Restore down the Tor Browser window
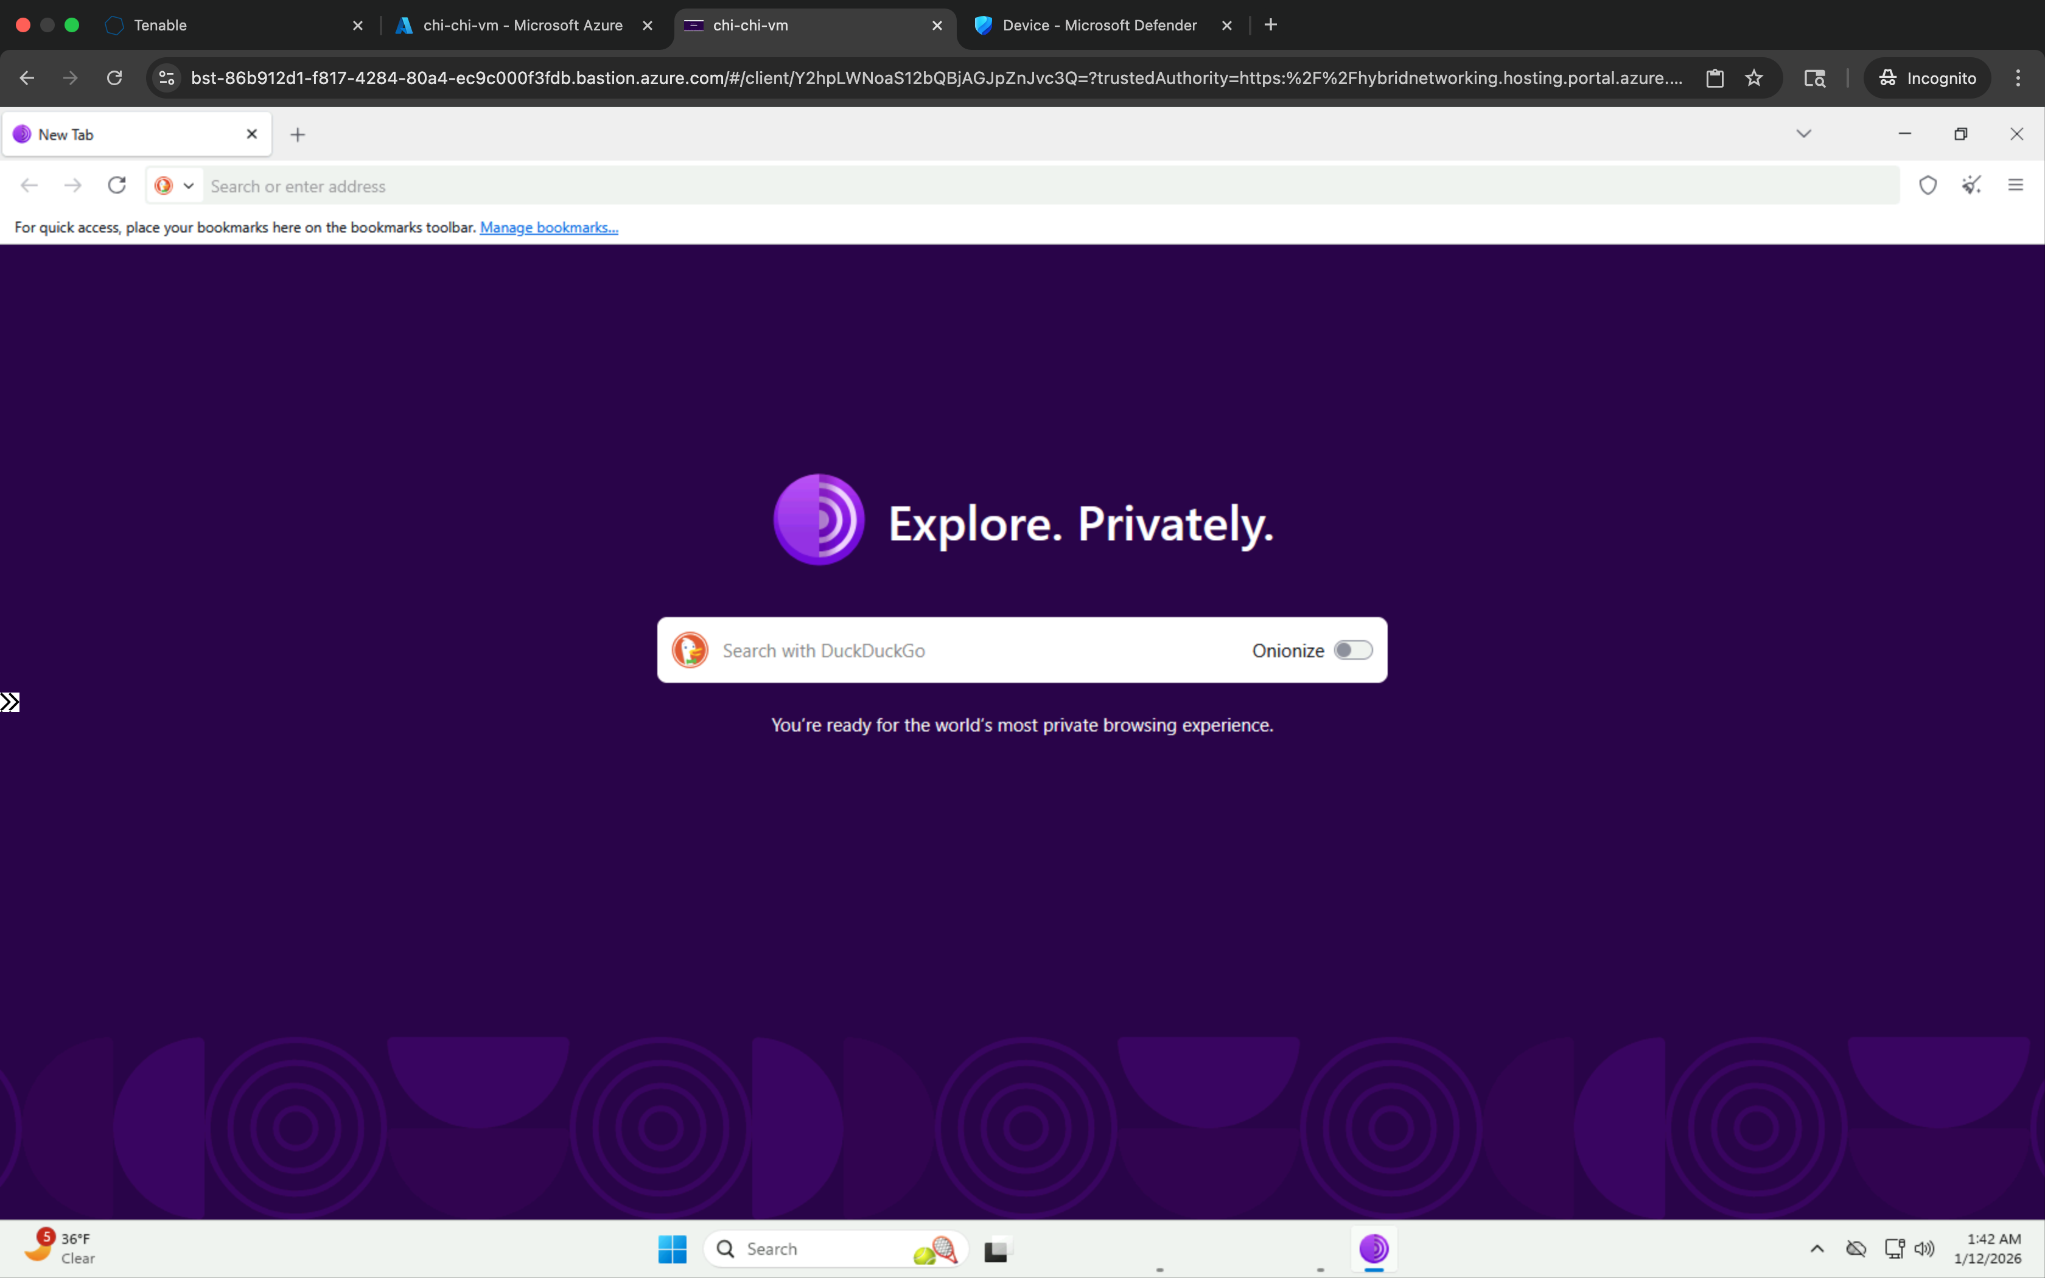This screenshot has height=1278, width=2045. click(1960, 133)
